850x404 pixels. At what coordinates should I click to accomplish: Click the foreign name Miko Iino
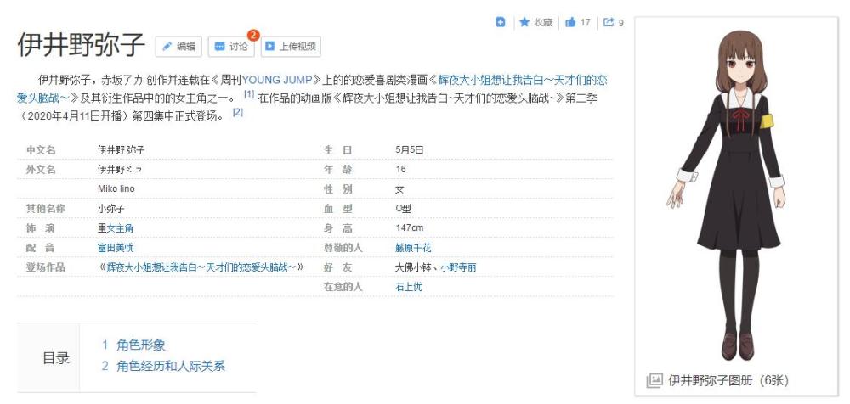[116, 189]
